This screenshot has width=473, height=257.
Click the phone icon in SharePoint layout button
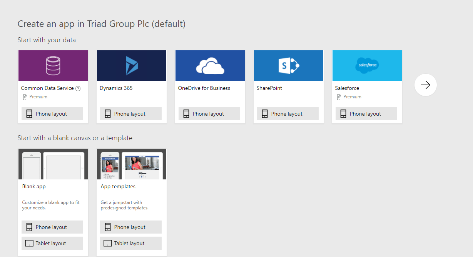[x=265, y=114]
